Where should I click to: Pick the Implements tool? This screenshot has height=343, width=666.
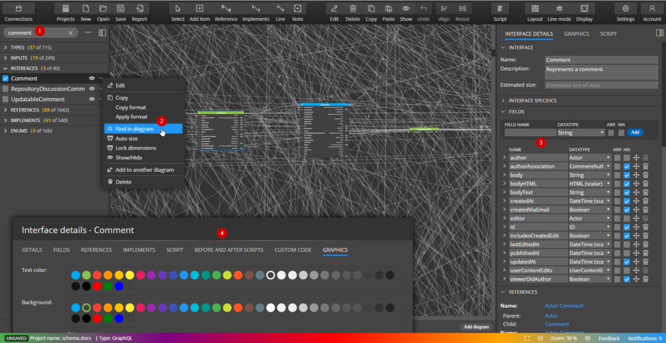[256, 13]
